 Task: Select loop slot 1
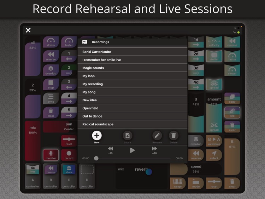click(69, 56)
